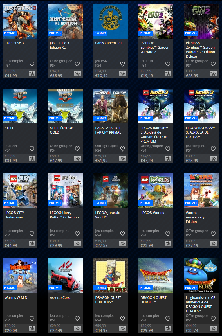Click cart icon for STEEP ÉDITION GOLD
222x336 pixels.
pyautogui.click(x=77, y=159)
